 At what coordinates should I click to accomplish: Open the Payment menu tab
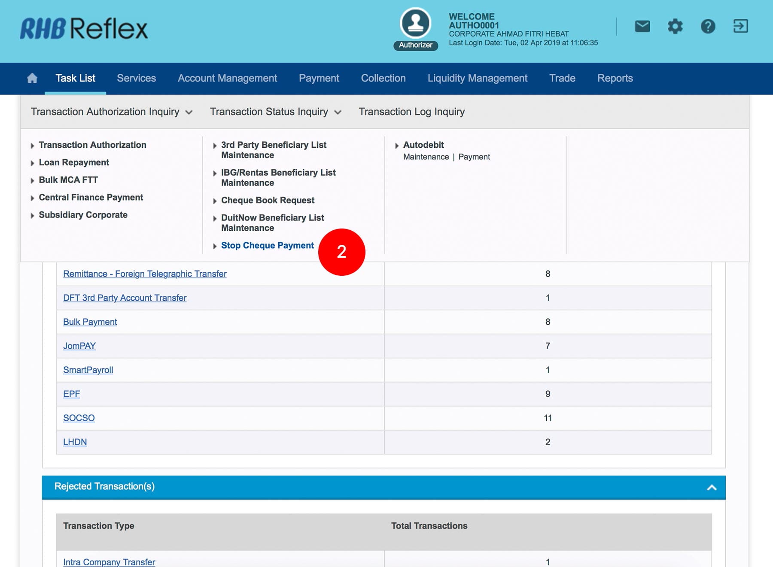point(319,78)
